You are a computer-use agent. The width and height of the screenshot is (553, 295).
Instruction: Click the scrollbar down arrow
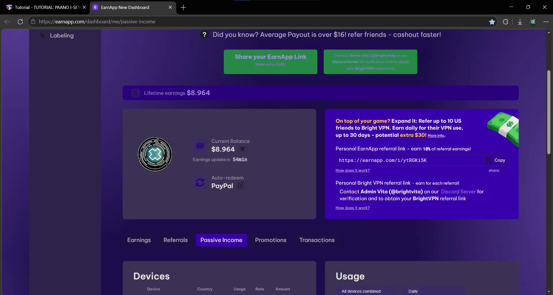(549, 292)
